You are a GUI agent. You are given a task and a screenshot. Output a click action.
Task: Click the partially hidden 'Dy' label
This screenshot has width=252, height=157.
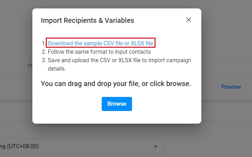tap(30, 65)
